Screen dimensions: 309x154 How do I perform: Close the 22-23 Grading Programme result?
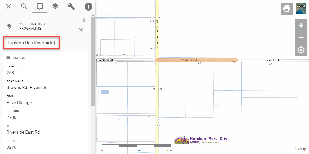81,30
